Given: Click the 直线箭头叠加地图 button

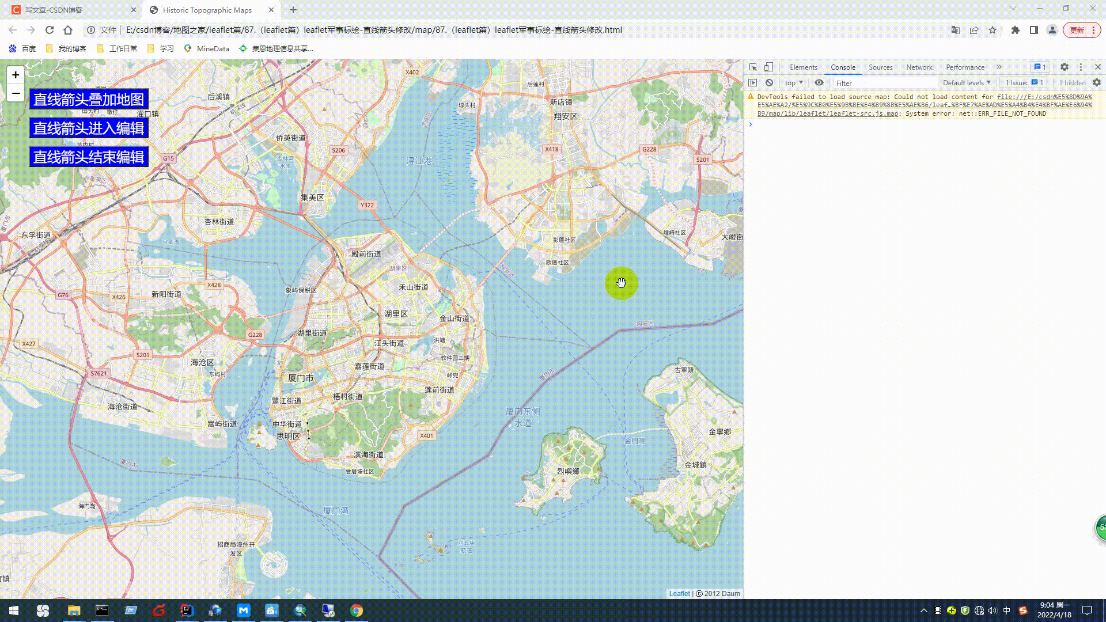Looking at the screenshot, I should [89, 99].
